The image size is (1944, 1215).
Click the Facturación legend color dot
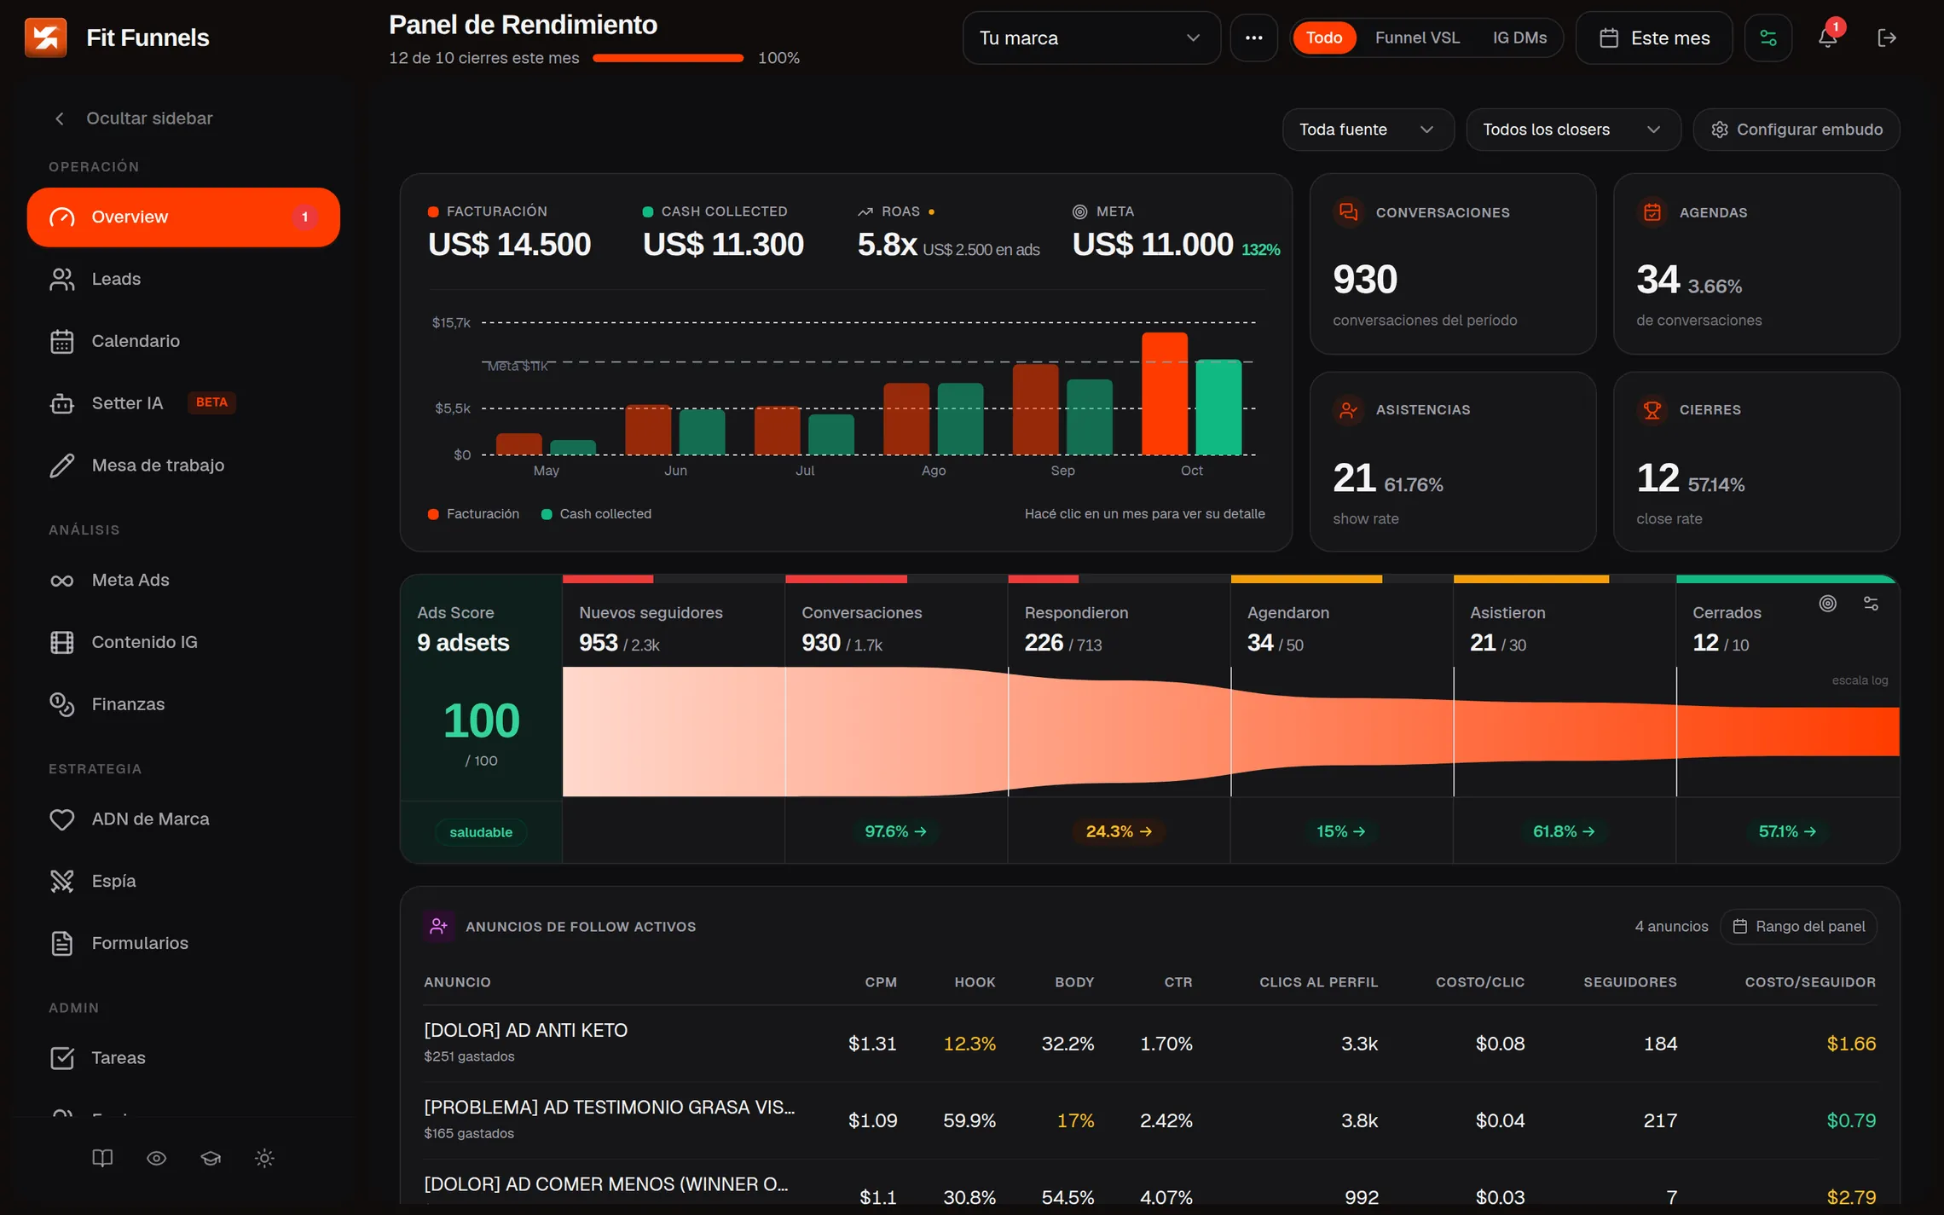pos(433,514)
